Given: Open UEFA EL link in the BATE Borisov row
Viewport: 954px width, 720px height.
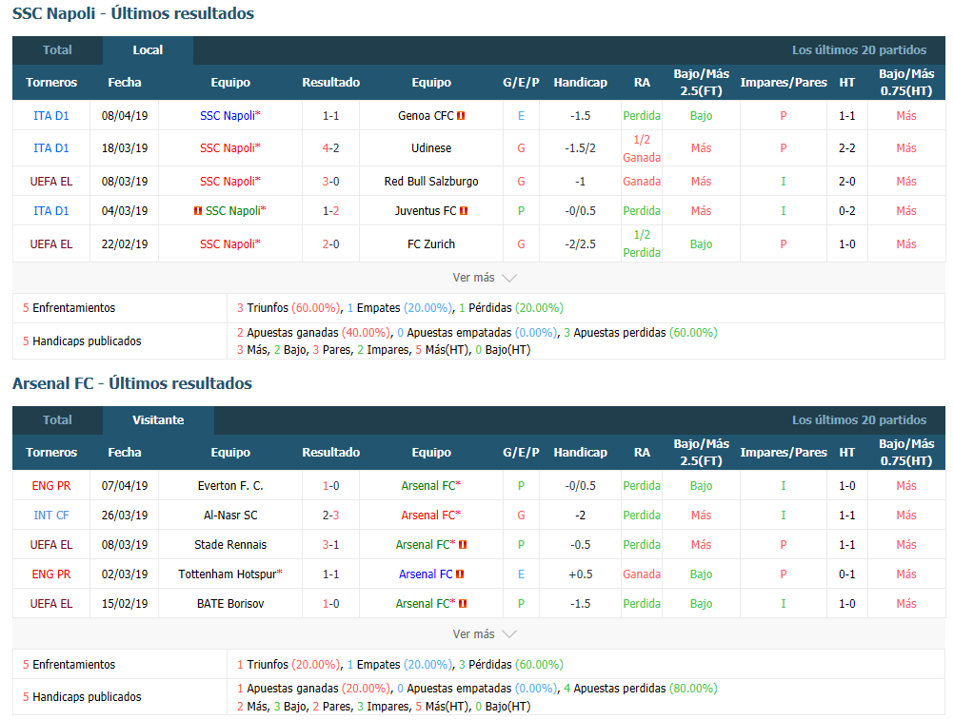Looking at the screenshot, I should click(51, 604).
